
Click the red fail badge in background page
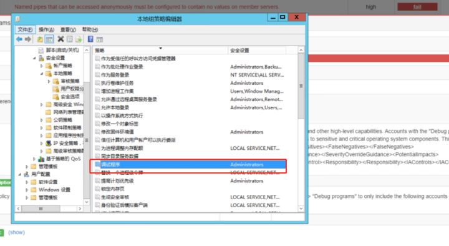tap(417, 7)
